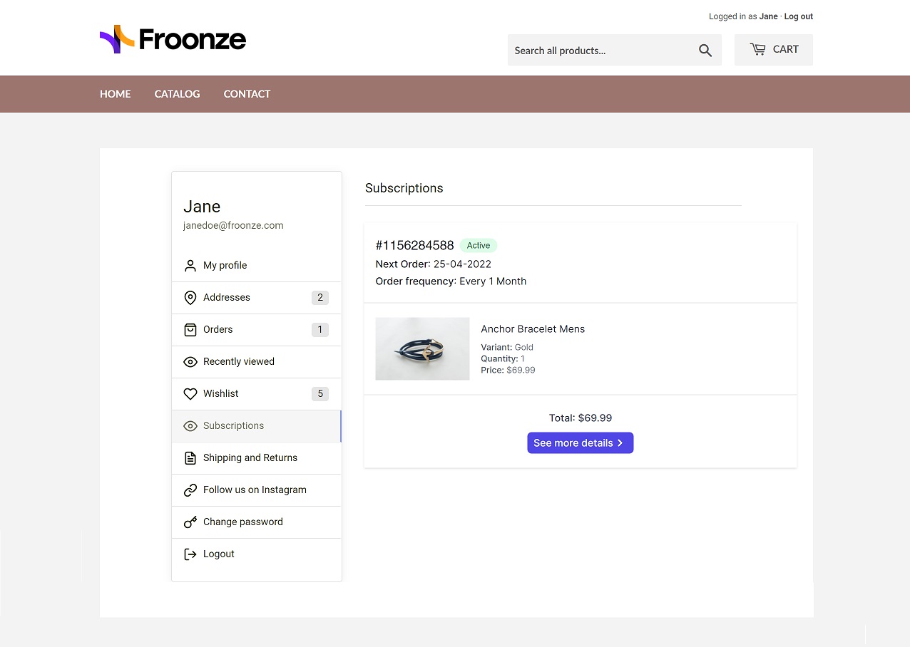Click the Change password key icon
Viewport: 910px width, 647px height.
pyautogui.click(x=190, y=522)
